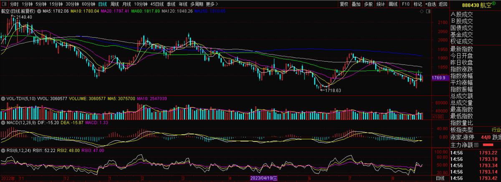Click the 叠加 overlay button

[356, 4]
